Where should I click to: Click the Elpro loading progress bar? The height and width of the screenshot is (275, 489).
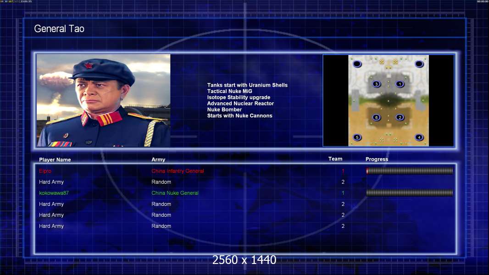pyautogui.click(x=410, y=170)
